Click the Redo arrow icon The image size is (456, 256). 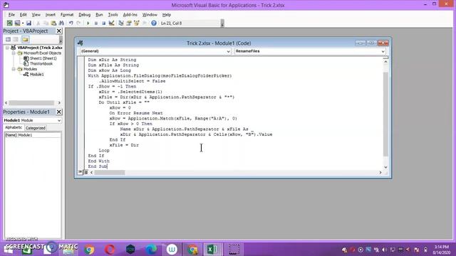point(78,23)
